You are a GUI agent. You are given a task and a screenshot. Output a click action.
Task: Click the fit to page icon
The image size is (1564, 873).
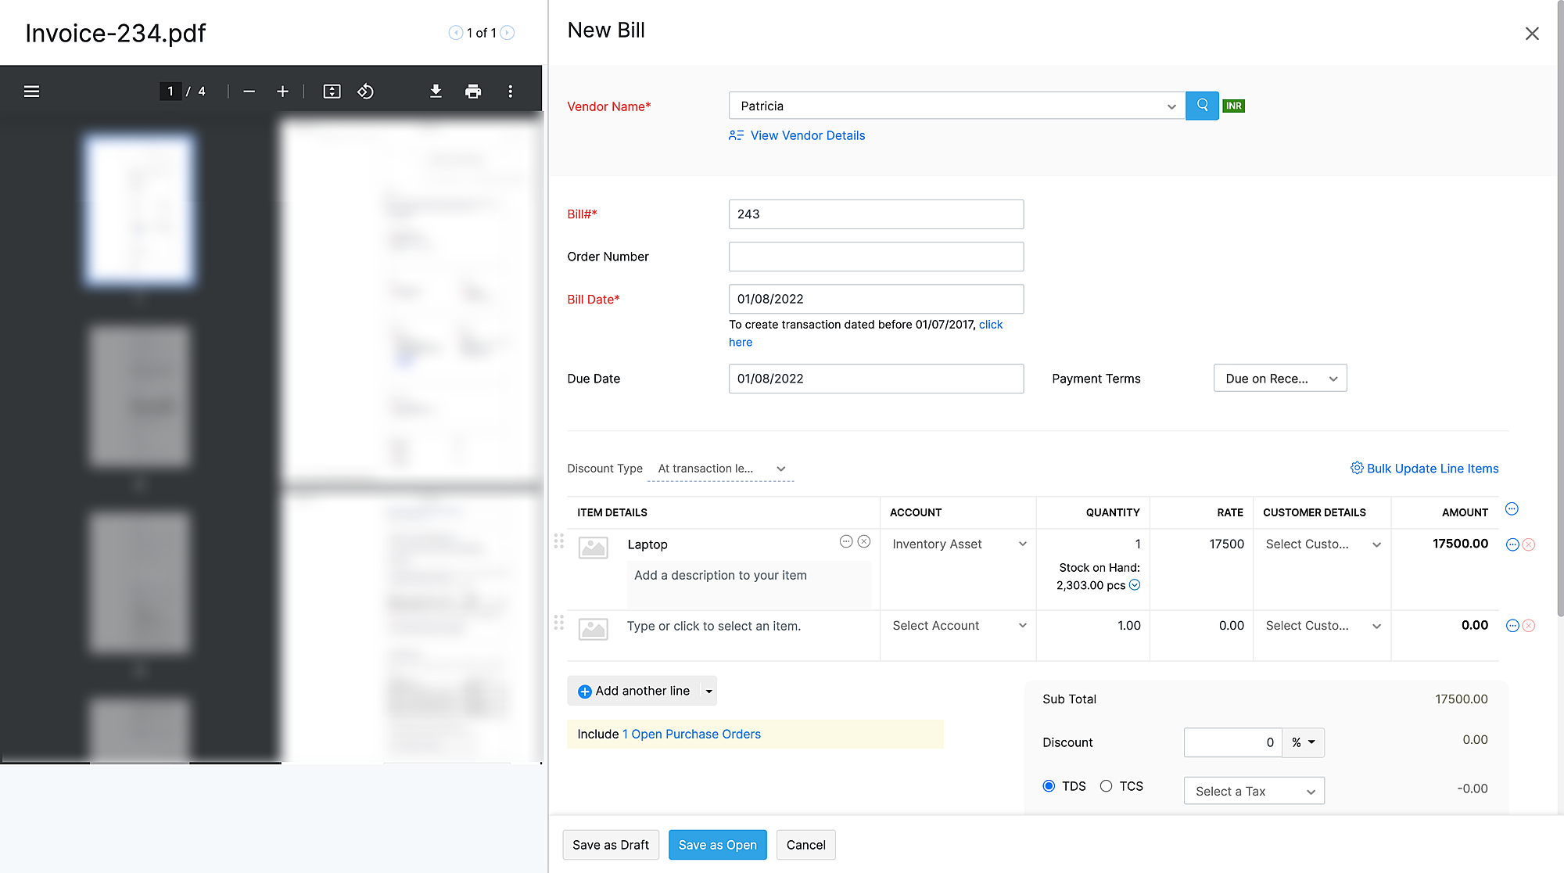click(x=332, y=92)
